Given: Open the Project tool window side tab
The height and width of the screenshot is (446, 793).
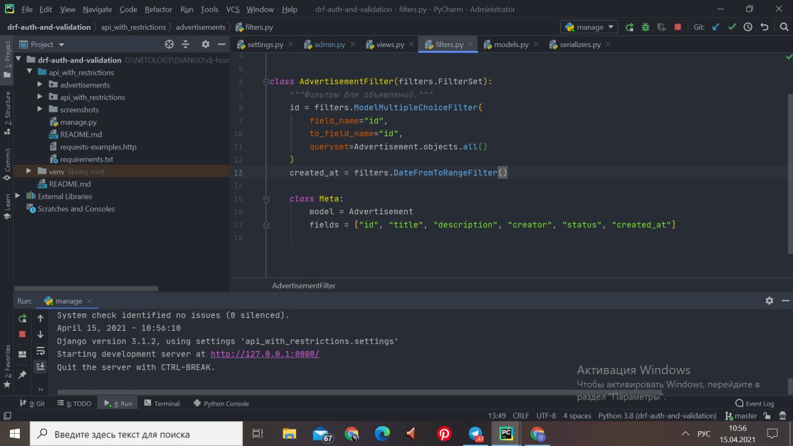Looking at the screenshot, I should pos(7,59).
